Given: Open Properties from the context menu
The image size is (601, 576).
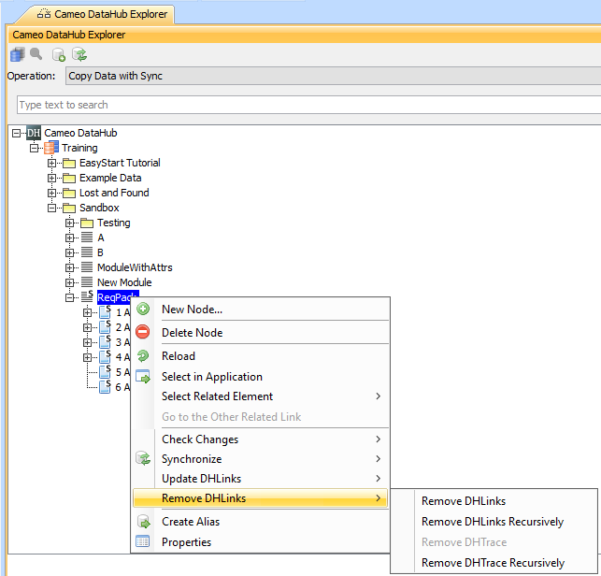Looking at the screenshot, I should click(186, 542).
